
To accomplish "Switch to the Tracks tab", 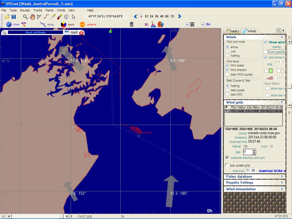I will [232, 31].
